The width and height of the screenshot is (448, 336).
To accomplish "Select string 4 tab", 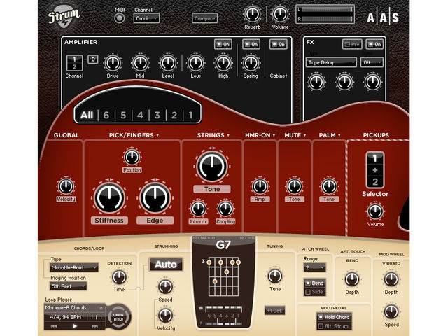I will click(x=140, y=115).
